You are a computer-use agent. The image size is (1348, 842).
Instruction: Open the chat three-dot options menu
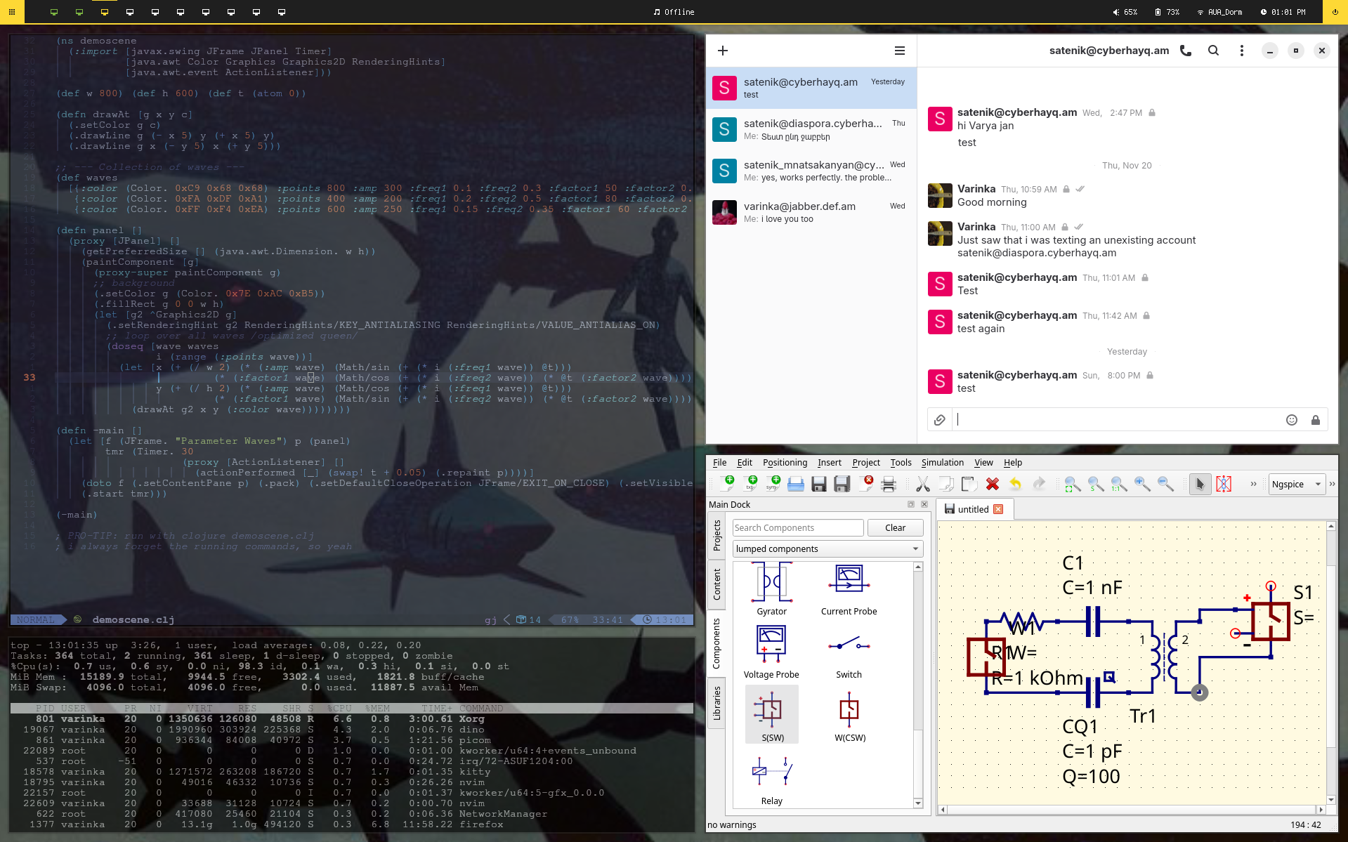[x=1242, y=51]
